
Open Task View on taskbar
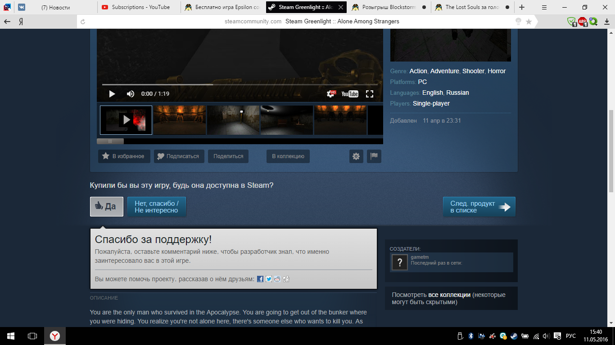[32, 336]
